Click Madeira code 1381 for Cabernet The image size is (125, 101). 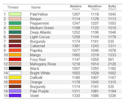coord(76,46)
